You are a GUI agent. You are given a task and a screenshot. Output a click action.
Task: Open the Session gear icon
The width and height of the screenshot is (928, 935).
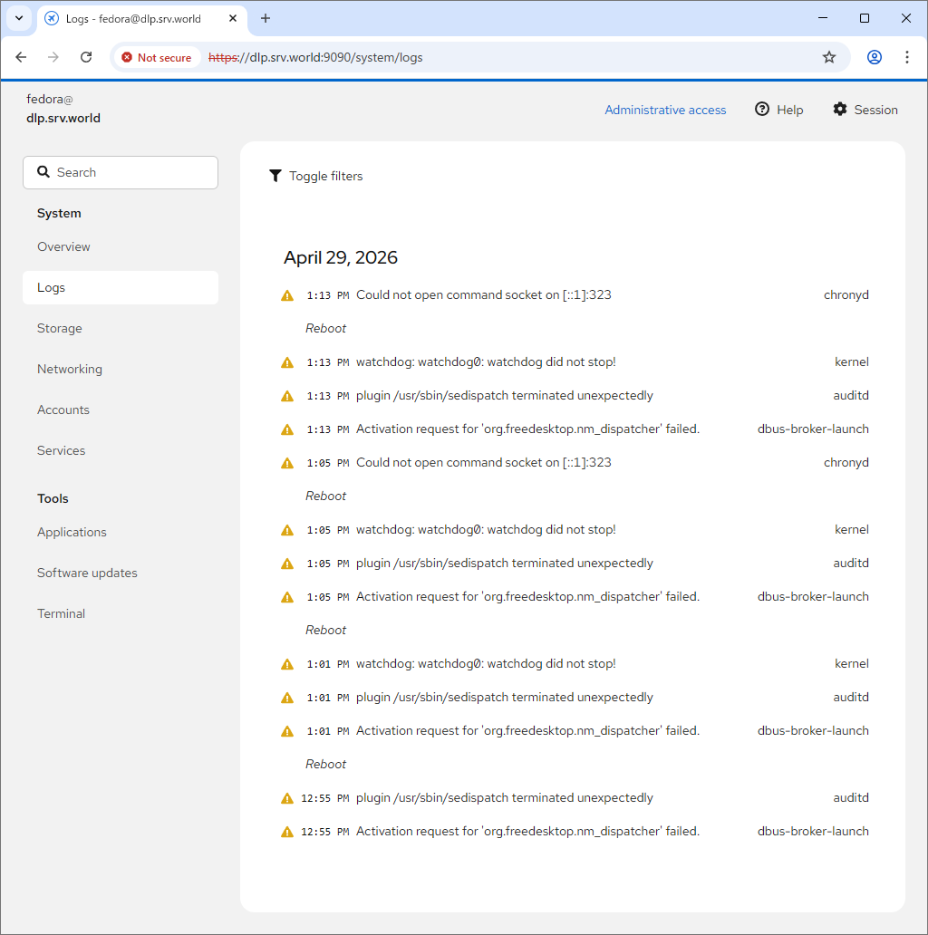[x=840, y=109]
